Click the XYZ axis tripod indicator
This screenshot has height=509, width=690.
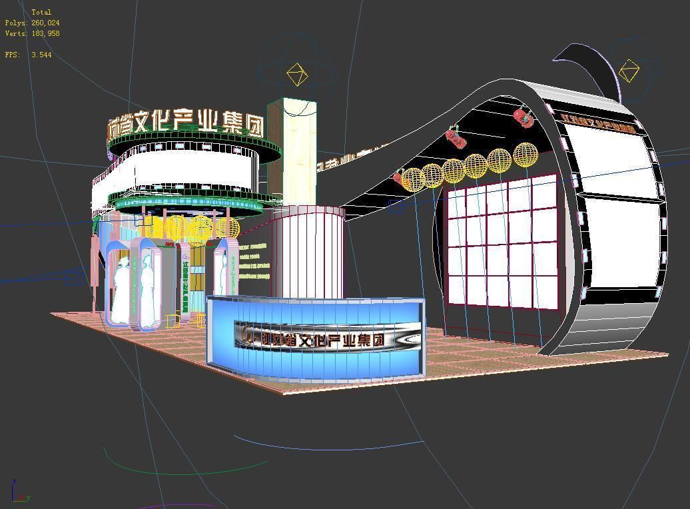pos(20,491)
